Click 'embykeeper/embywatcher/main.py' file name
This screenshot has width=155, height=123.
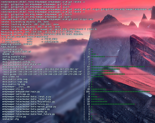[x=21, y=91]
